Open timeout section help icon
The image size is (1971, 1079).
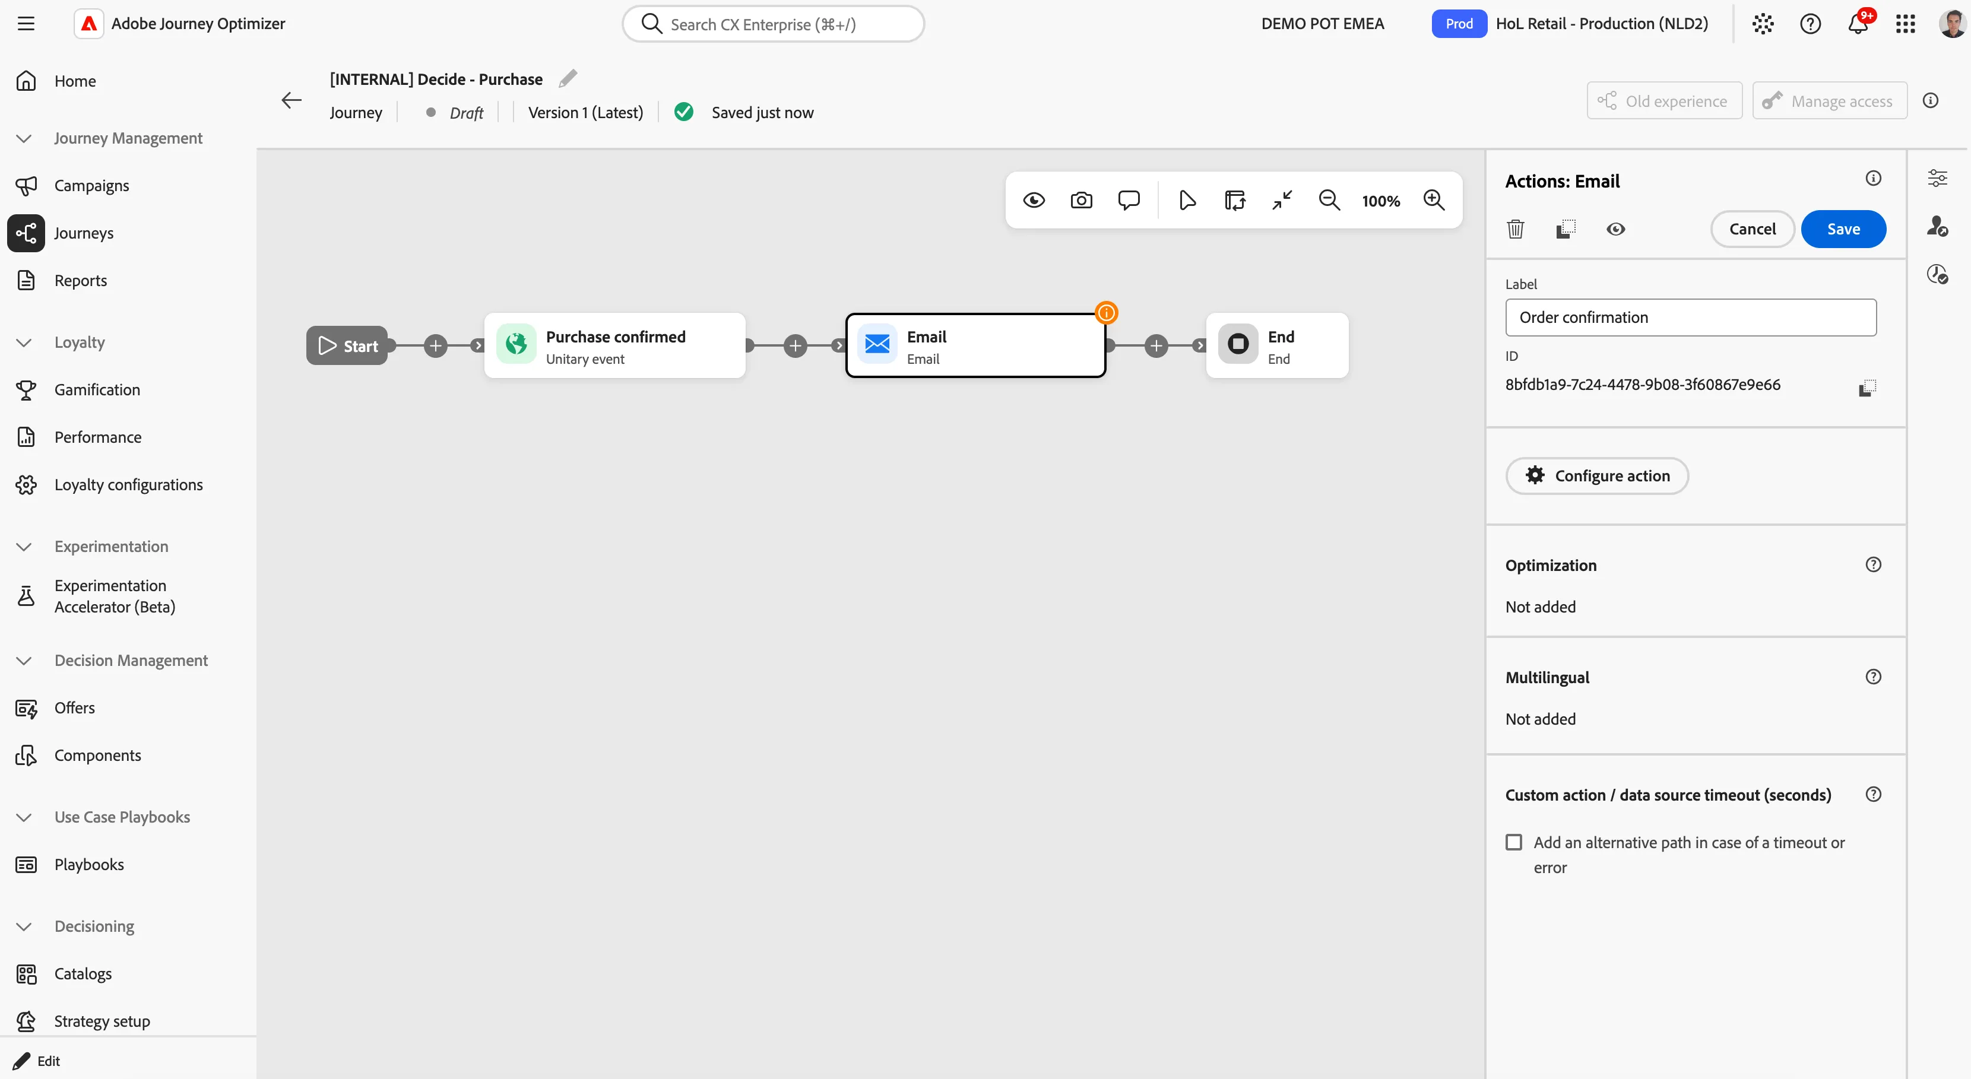tap(1873, 795)
